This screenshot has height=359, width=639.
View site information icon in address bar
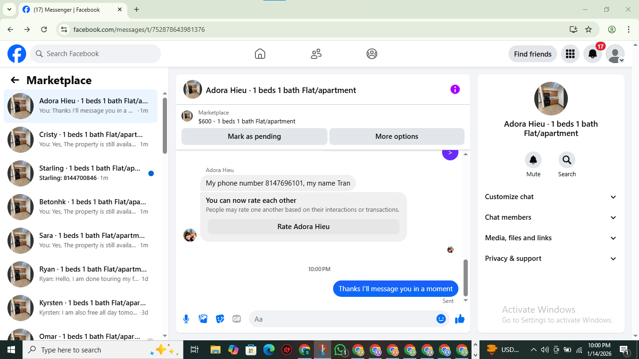[65, 29]
